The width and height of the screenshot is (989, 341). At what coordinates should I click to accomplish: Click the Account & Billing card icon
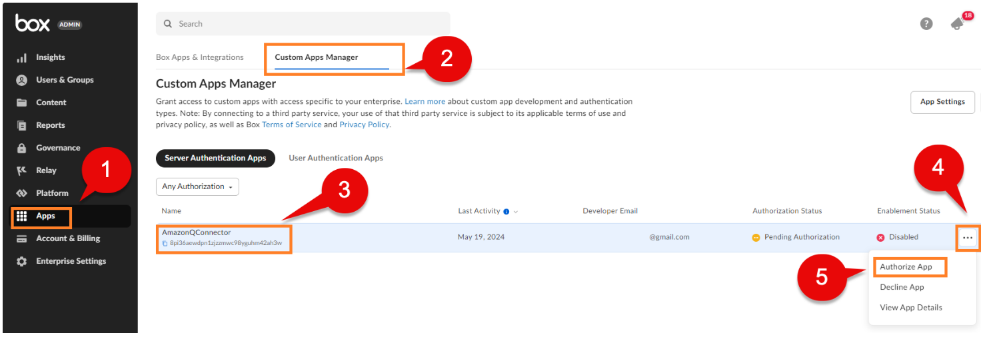click(21, 238)
